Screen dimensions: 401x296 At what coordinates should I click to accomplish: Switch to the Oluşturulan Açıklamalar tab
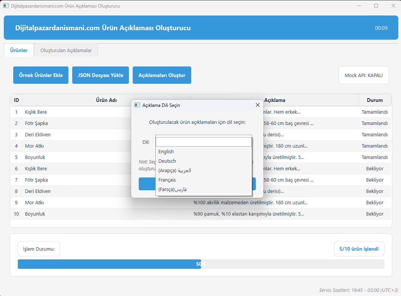pyautogui.click(x=66, y=50)
